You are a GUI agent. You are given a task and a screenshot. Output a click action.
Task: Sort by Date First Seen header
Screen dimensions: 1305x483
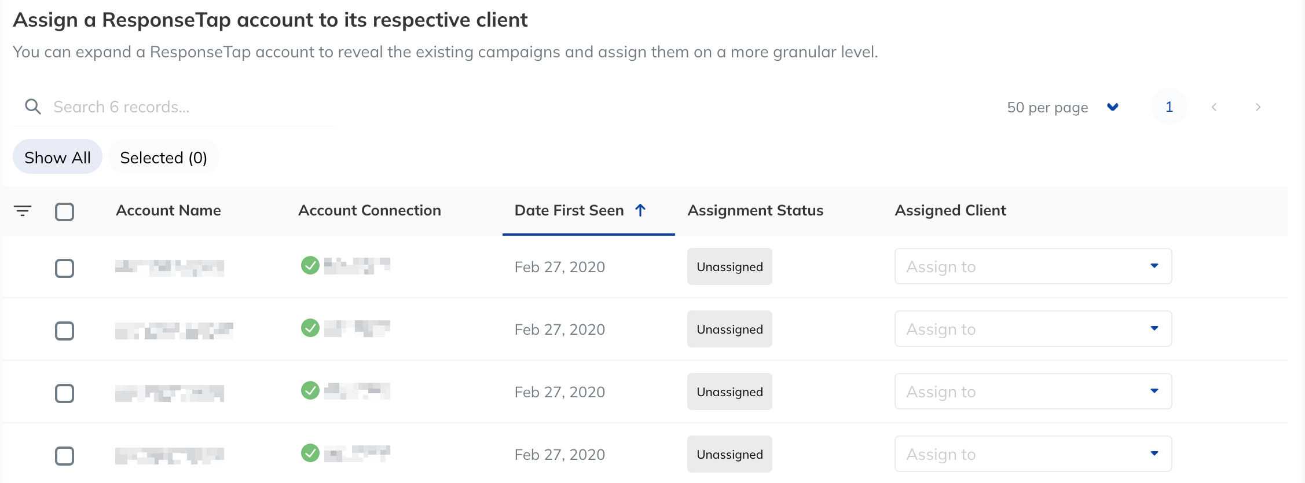coord(569,210)
